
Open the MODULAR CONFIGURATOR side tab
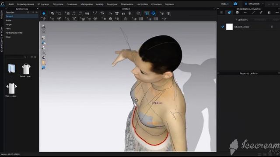(x=1, y=40)
